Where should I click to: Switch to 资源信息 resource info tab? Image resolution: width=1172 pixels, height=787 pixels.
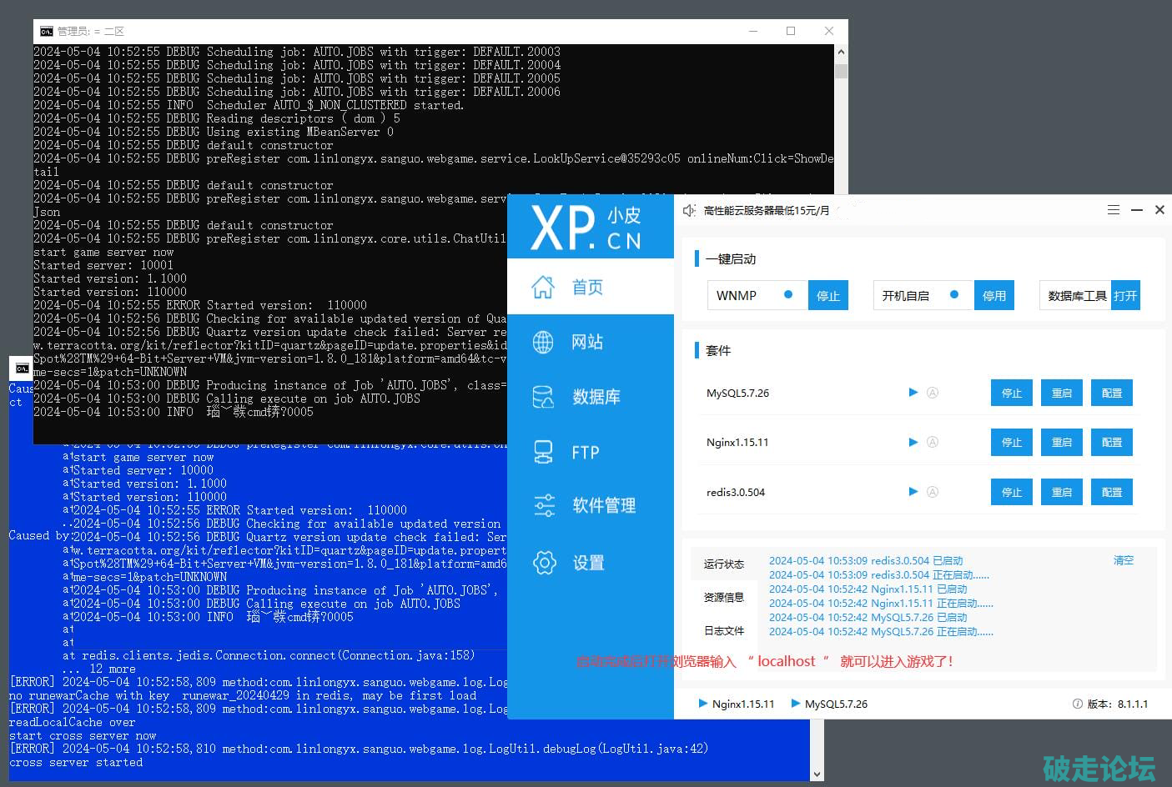[723, 597]
